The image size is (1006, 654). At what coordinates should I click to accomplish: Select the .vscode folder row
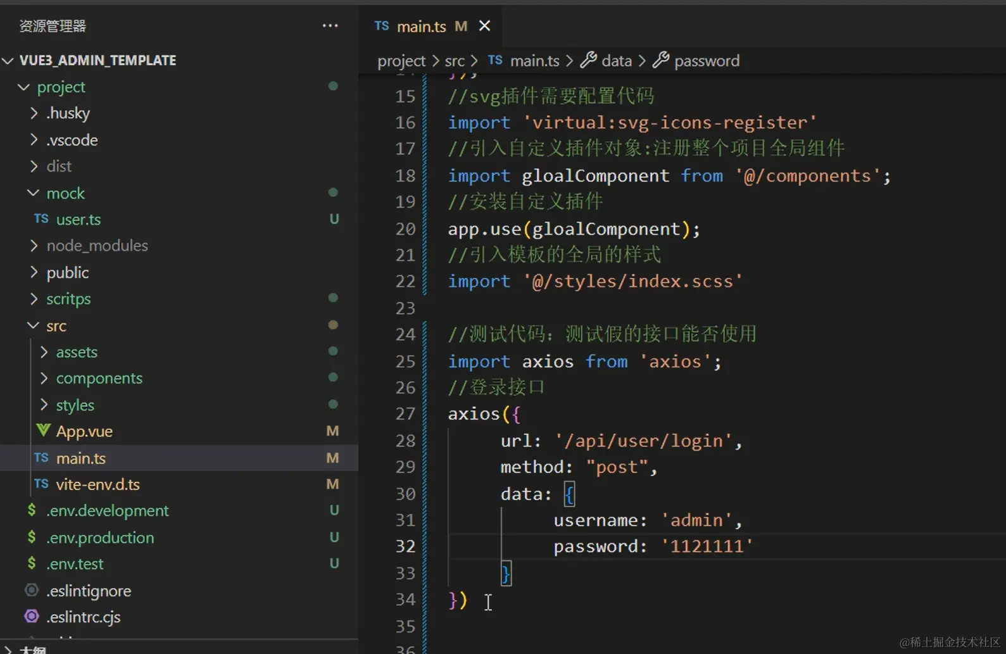[179, 140]
